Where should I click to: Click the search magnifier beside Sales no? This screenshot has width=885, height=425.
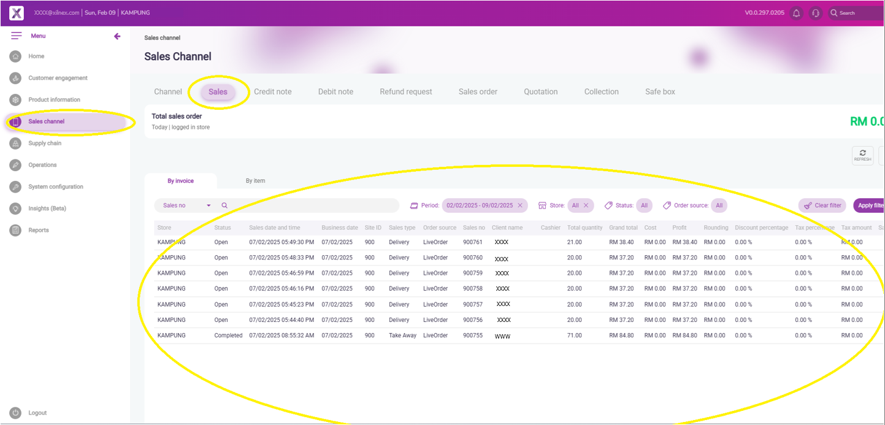point(224,205)
